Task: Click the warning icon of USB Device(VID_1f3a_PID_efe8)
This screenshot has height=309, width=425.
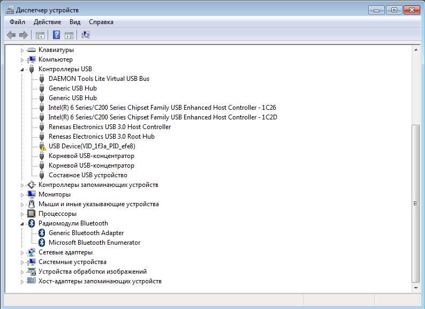Action: point(42,146)
